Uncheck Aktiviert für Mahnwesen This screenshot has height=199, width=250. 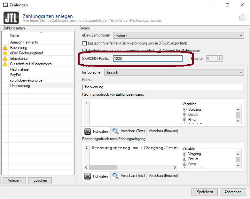click(x=159, y=51)
